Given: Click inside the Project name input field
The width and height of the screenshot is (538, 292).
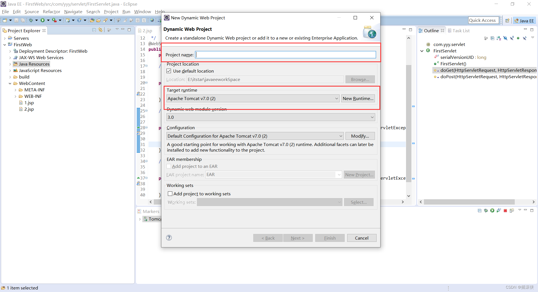Looking at the screenshot, I should click(x=285, y=55).
